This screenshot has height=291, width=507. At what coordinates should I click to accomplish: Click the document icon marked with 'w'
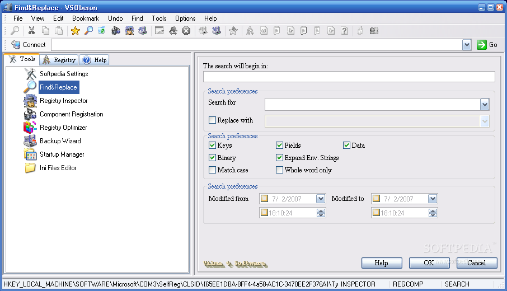(264, 31)
